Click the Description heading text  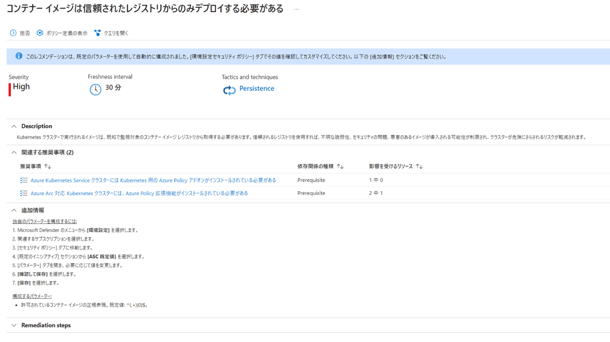(37, 126)
